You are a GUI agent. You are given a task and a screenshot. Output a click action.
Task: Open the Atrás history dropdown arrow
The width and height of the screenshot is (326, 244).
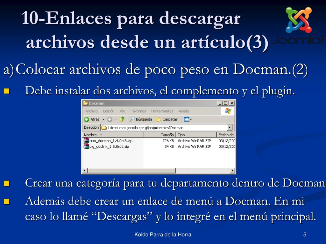tap(103, 119)
